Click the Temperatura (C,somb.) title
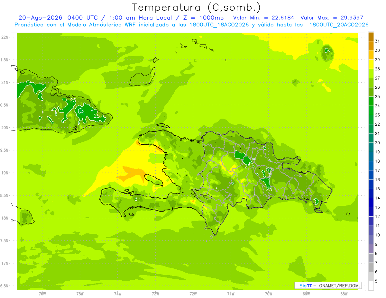 pyautogui.click(x=197, y=7)
